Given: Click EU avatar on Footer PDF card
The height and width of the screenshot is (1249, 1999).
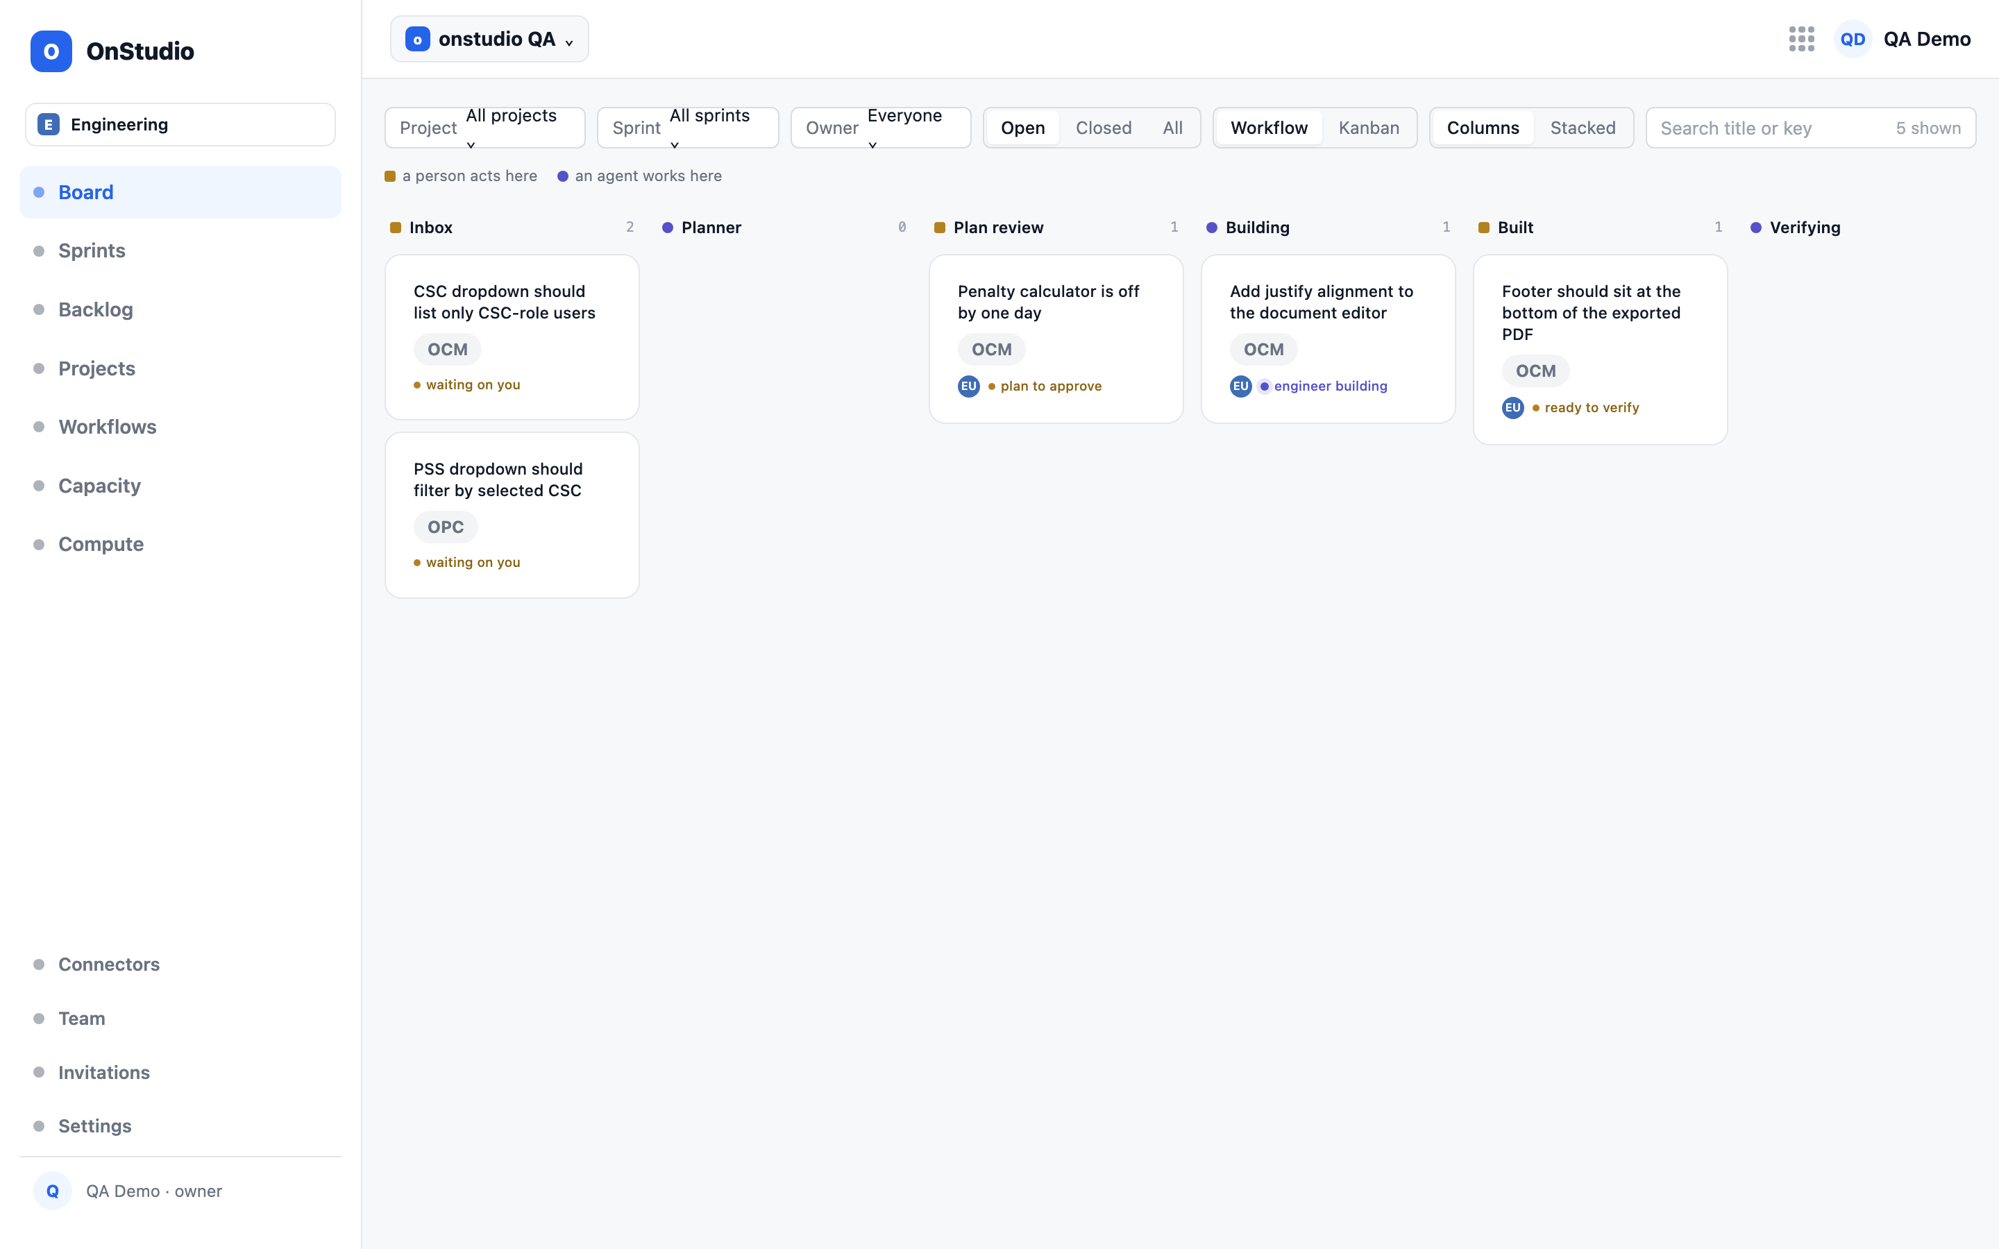Looking at the screenshot, I should click(x=1512, y=407).
